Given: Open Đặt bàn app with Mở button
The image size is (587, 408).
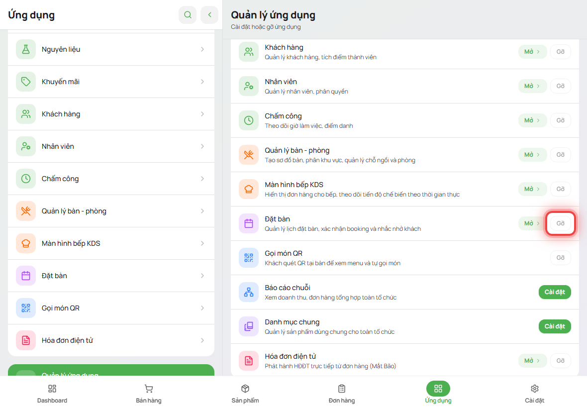Looking at the screenshot, I should pyautogui.click(x=532, y=223).
